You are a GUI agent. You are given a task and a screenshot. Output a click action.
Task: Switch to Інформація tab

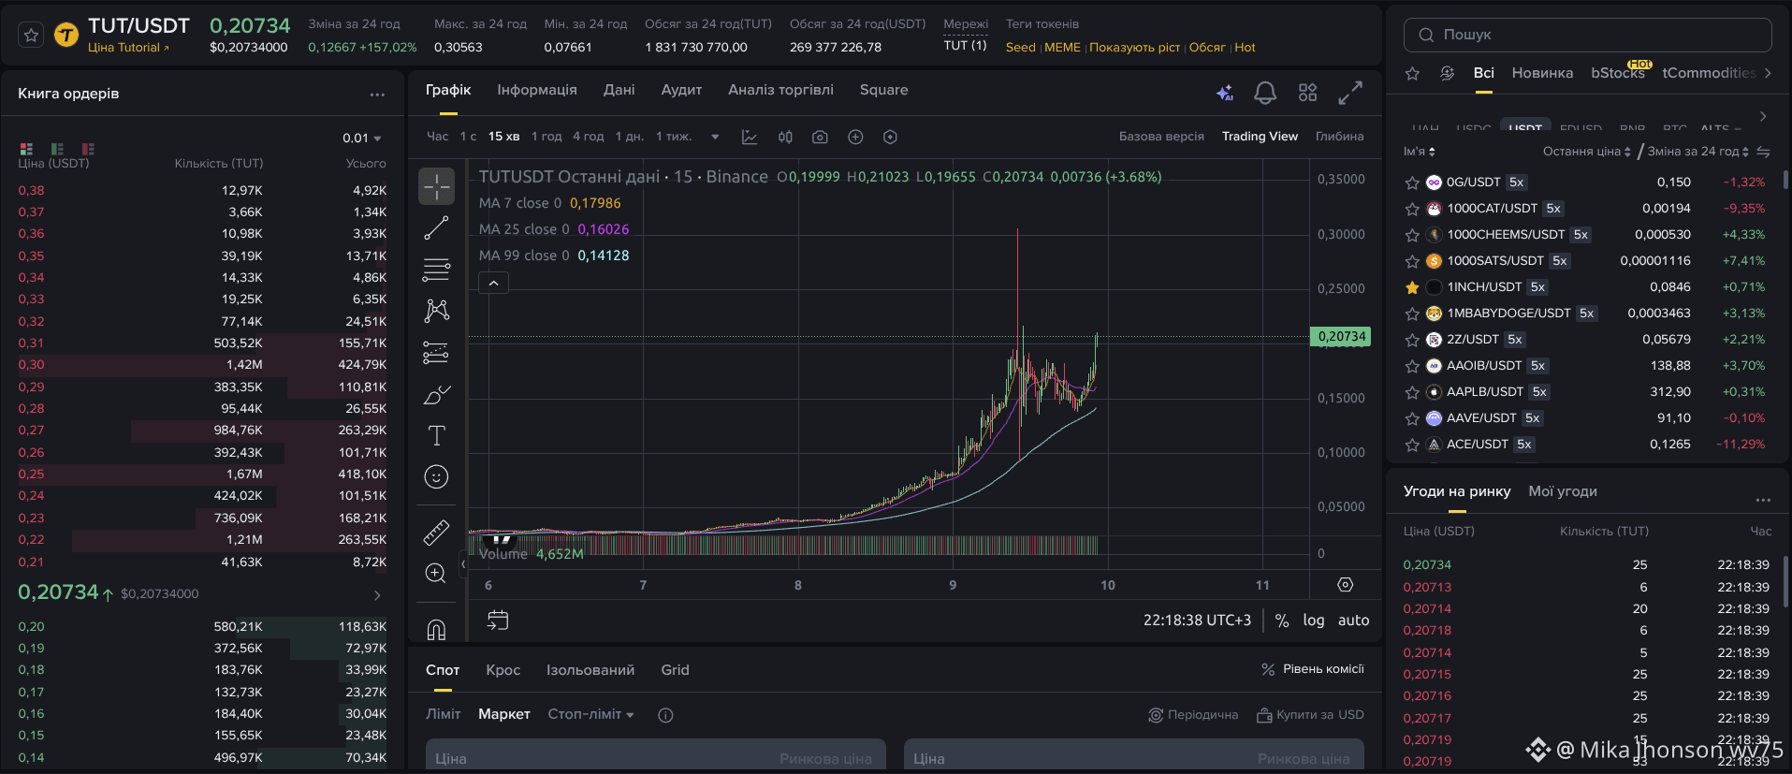coord(537,90)
